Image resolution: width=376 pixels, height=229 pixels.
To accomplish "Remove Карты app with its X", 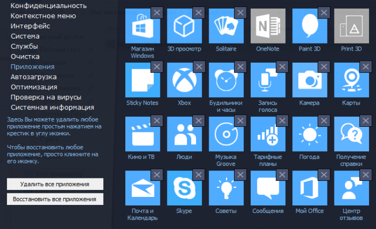I will (365, 67).
